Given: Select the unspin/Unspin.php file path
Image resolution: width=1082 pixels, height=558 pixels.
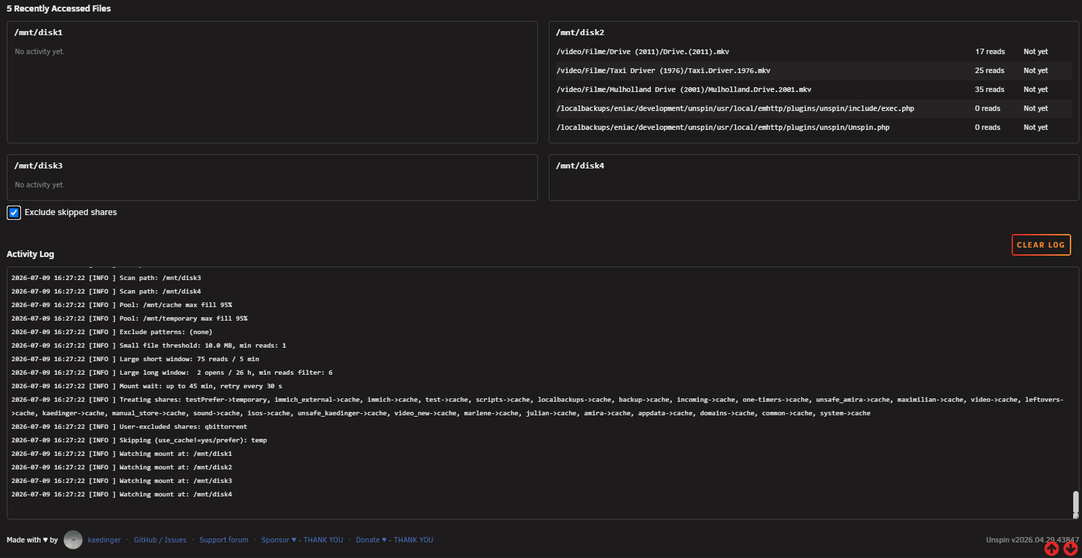Looking at the screenshot, I should point(723,128).
